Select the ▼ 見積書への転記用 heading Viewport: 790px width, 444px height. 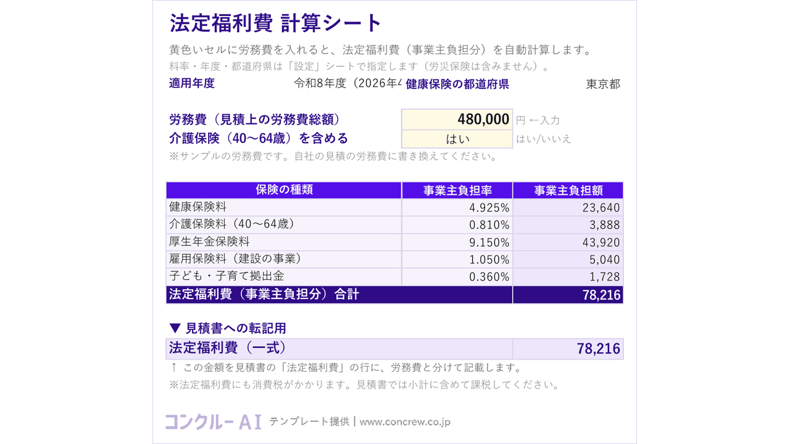click(228, 328)
